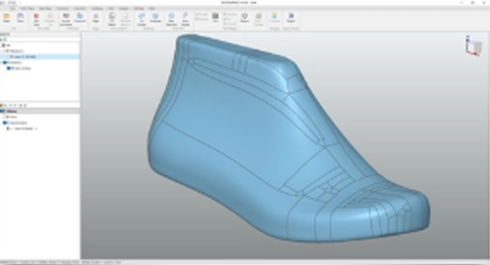The width and height of the screenshot is (490, 265).
Task: Collapse the second group in the model tree
Action: point(2,63)
